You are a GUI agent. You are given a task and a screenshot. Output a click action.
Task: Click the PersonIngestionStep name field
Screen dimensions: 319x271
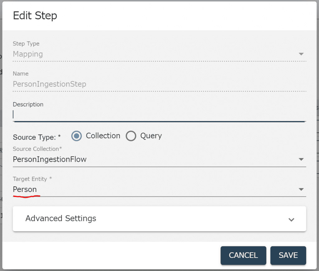coord(50,84)
